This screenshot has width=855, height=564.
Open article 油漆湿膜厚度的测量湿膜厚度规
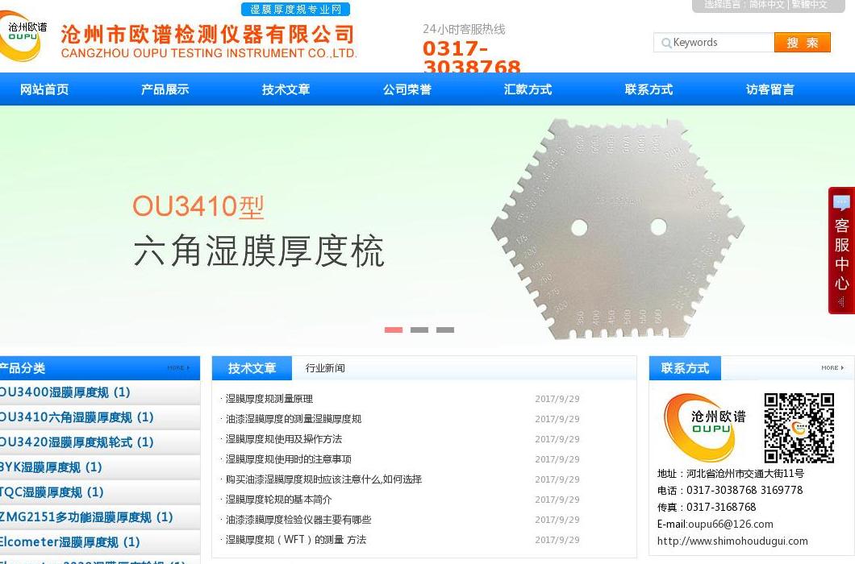[294, 419]
